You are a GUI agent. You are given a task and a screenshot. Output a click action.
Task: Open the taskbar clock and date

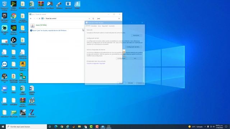pos(219,126)
